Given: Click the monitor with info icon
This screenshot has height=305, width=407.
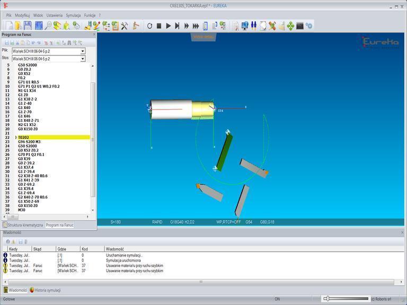Looking at the screenshot, I should (x=244, y=25).
